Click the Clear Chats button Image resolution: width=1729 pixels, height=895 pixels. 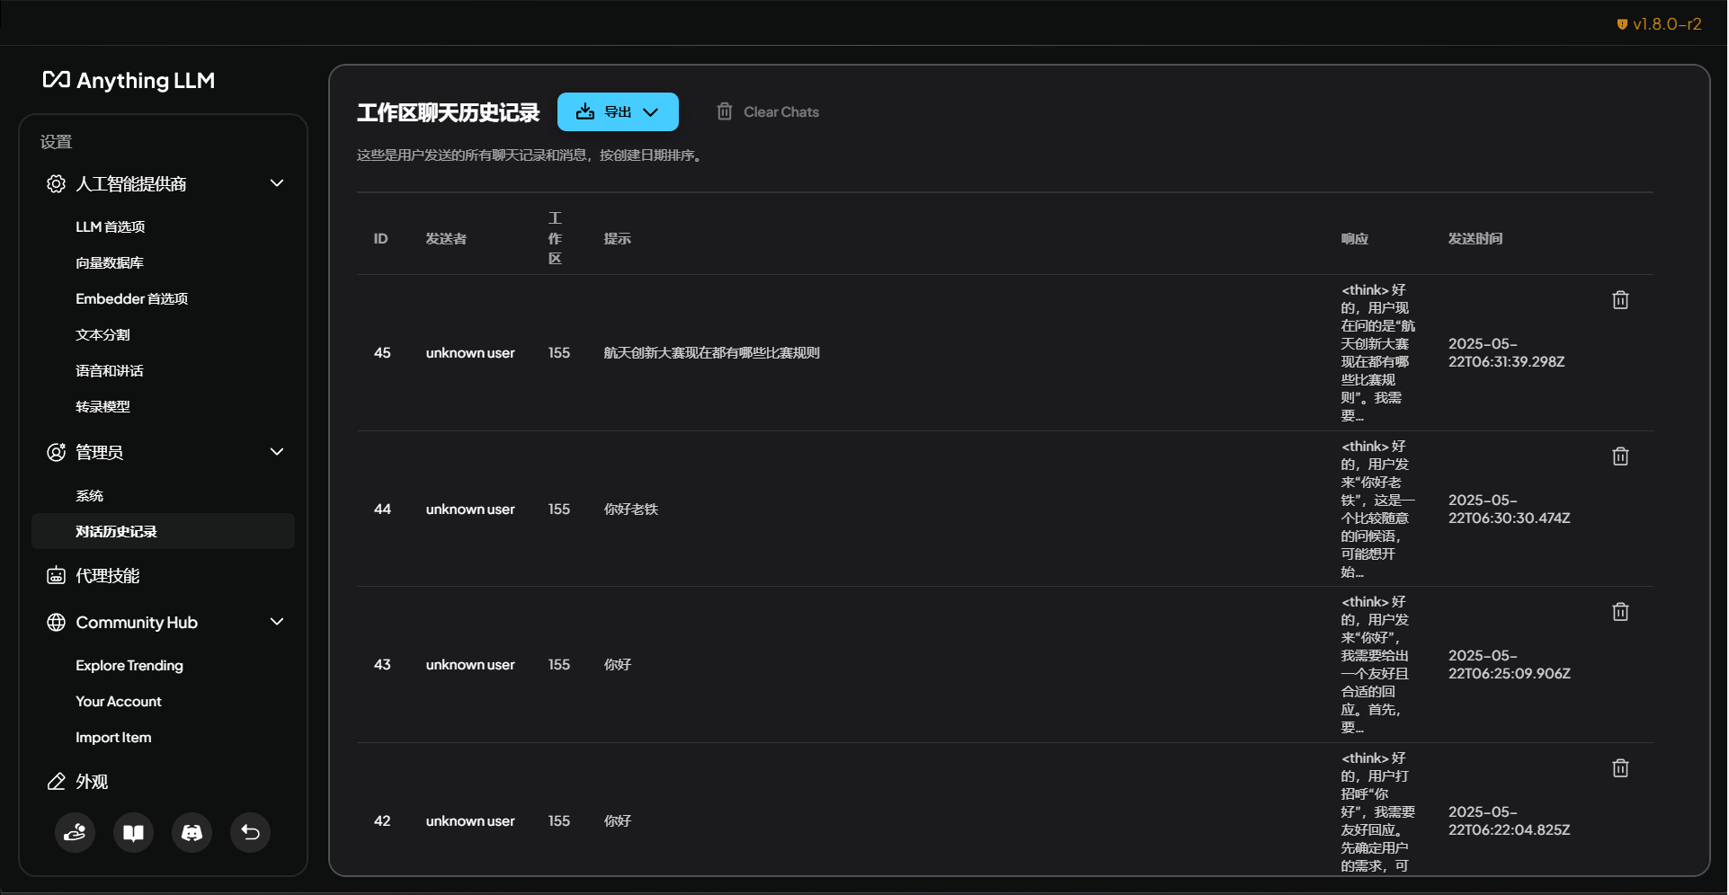tap(768, 111)
